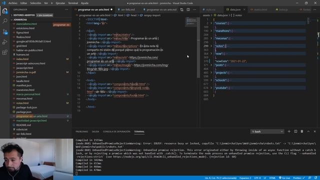The width and height of the screenshot is (320, 180).
Task: Expand the "courses" node in data.json
Action: click(x=211, y=23)
